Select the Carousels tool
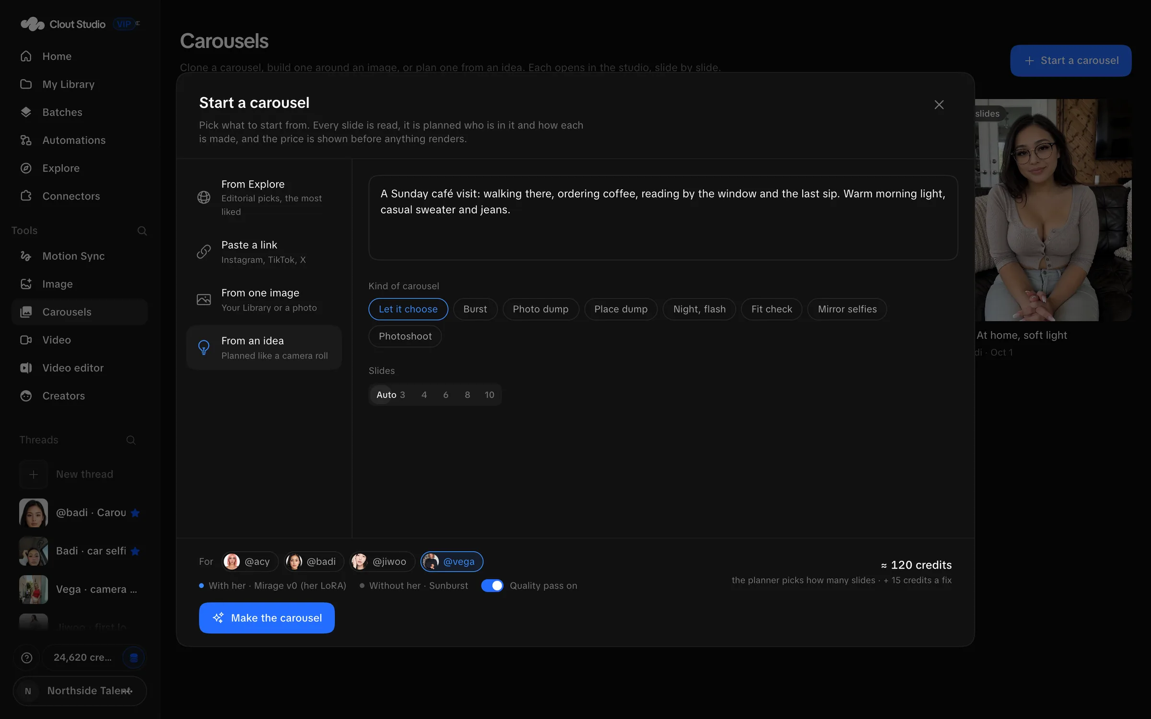1151x719 pixels. [79, 312]
